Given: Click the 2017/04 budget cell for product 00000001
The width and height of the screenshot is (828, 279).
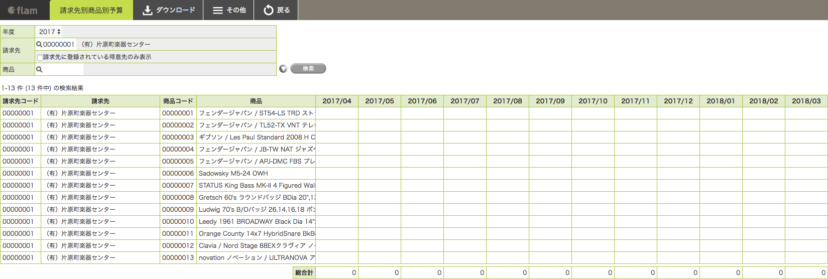Looking at the screenshot, I should [x=336, y=113].
